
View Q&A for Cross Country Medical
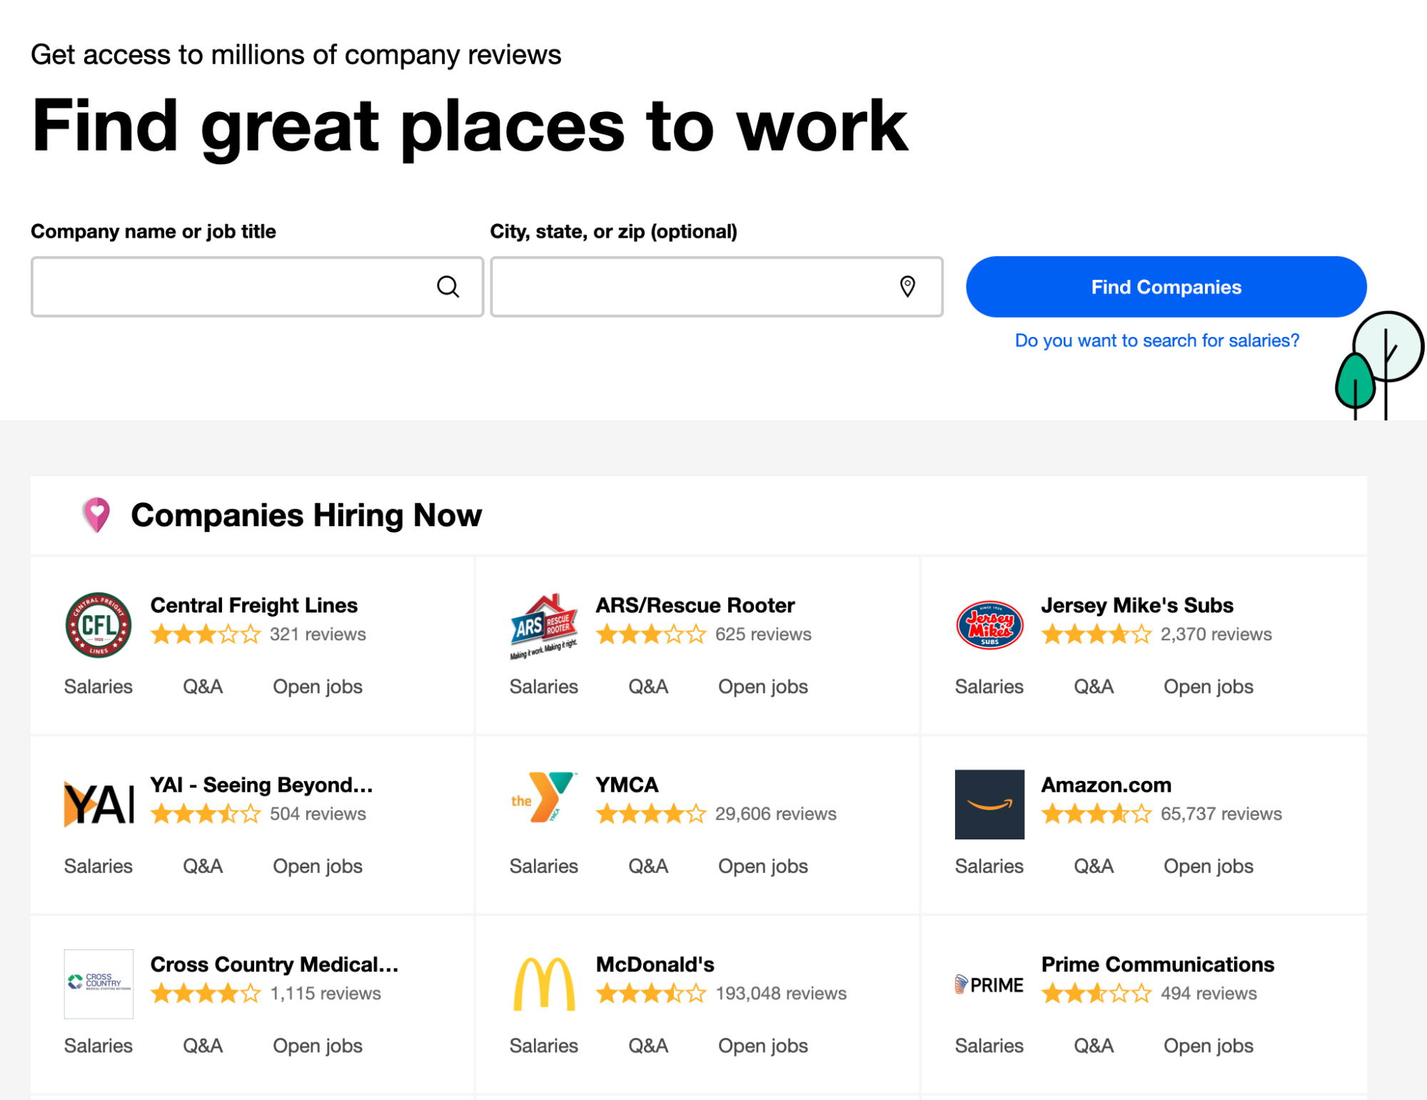pos(203,1046)
